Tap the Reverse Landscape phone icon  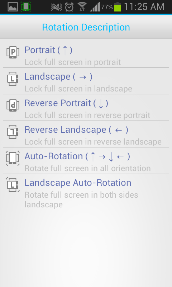pos(13,132)
